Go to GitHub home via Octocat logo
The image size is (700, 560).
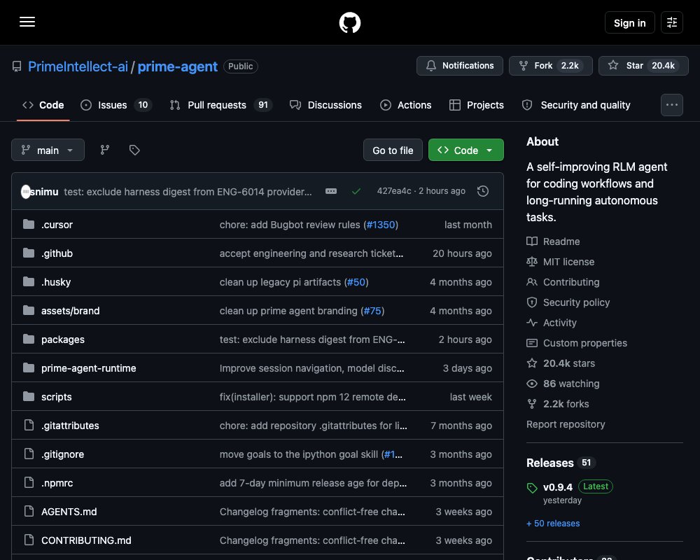pyautogui.click(x=349, y=22)
